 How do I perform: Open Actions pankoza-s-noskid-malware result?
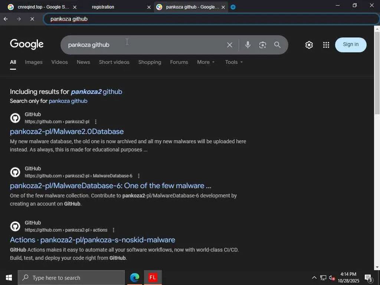pos(92,240)
